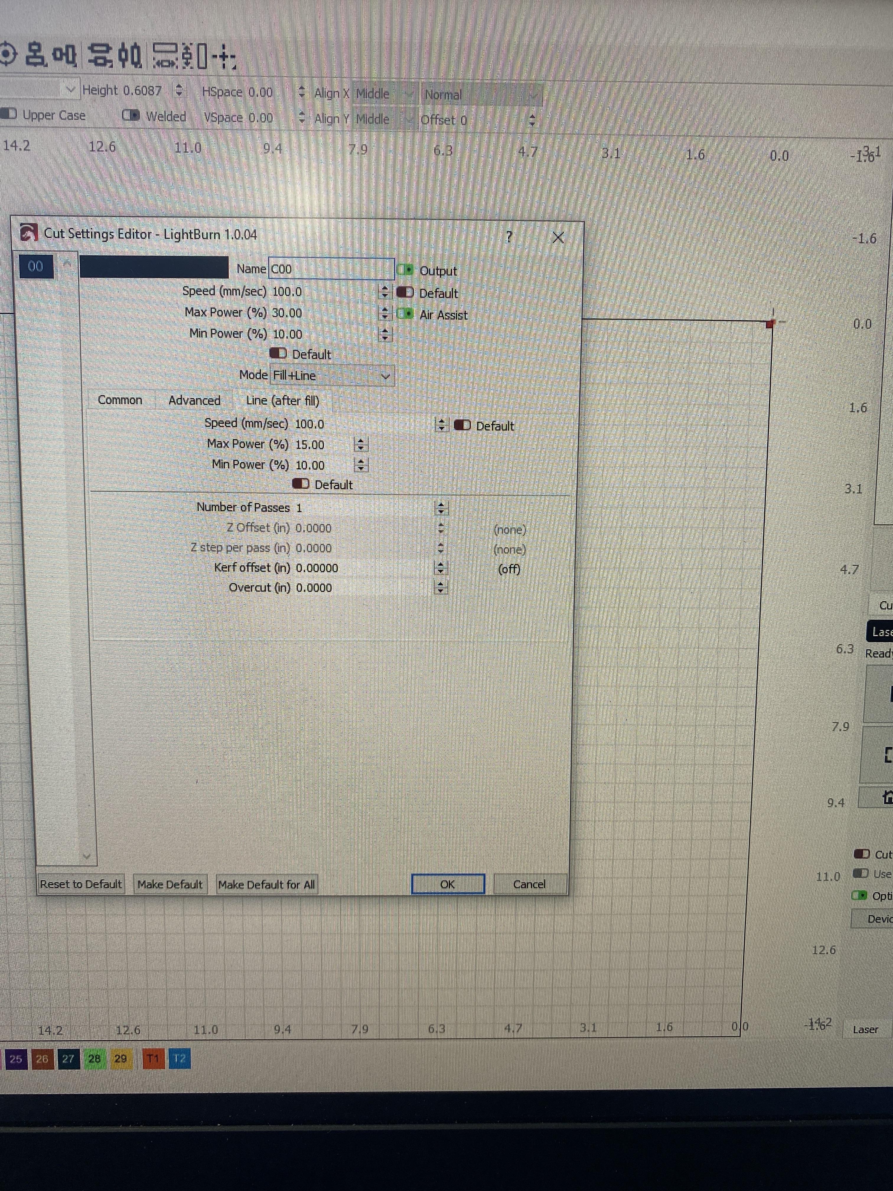
Task: Open the Normal style dropdown
Action: coord(482,95)
